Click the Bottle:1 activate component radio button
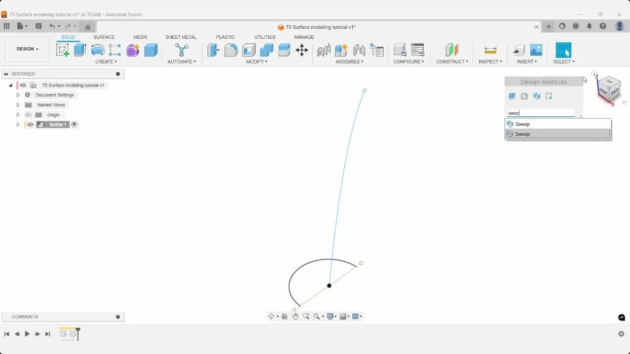Image resolution: width=630 pixels, height=354 pixels. 74,125
